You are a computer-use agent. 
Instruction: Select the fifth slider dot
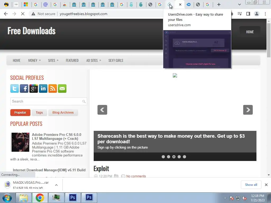tap(184, 157)
